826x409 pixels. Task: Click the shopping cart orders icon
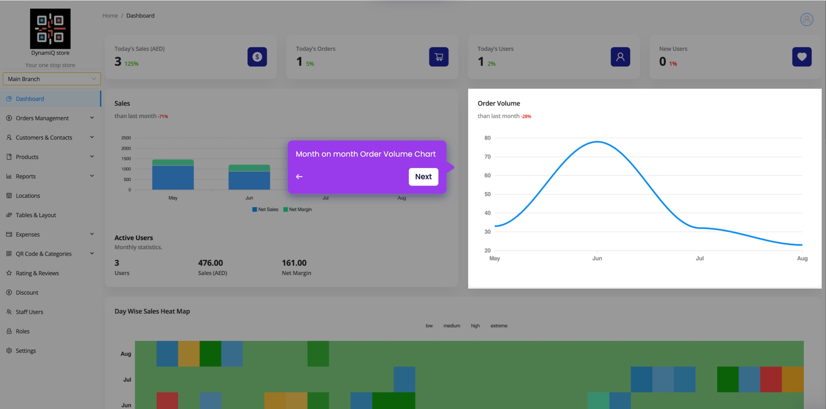coord(438,57)
